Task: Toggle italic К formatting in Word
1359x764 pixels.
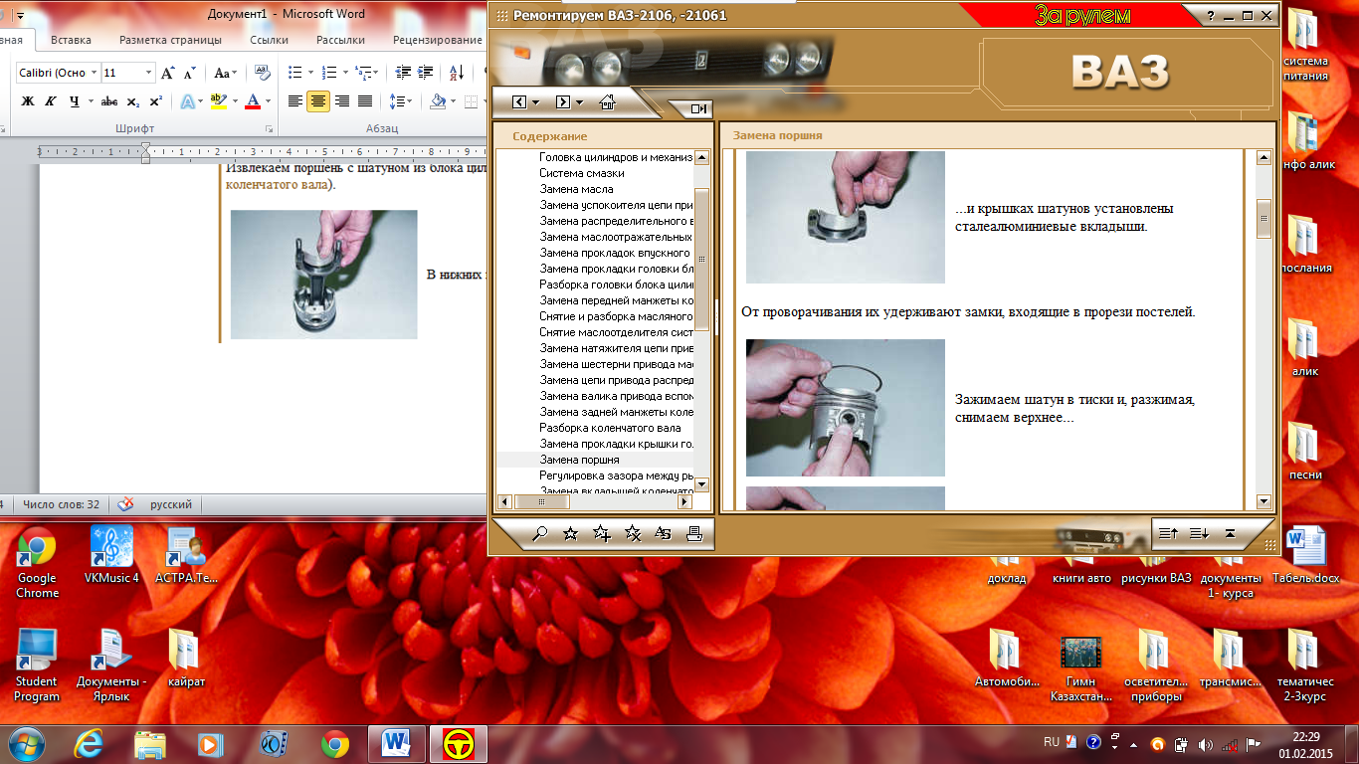Action: pos(50,101)
